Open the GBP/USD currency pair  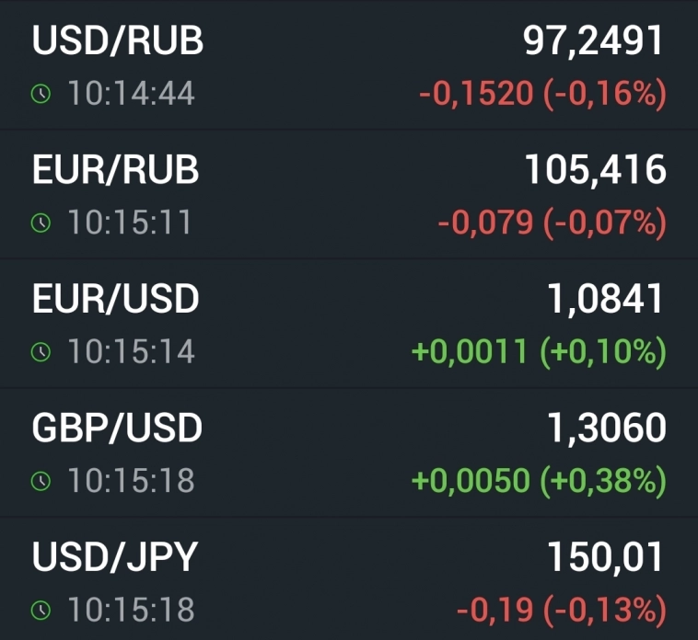pos(117,428)
